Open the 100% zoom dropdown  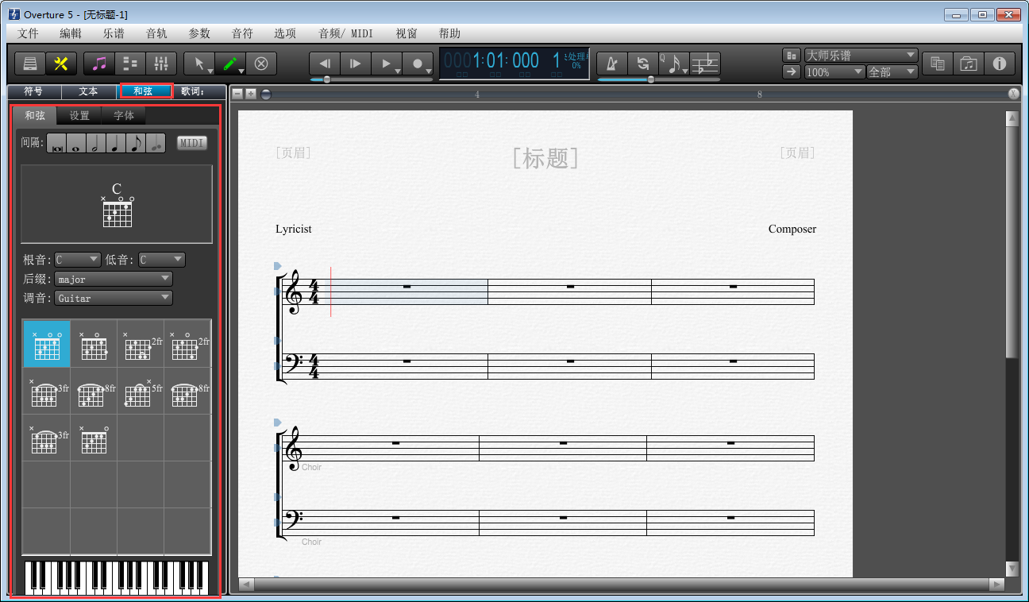point(834,71)
